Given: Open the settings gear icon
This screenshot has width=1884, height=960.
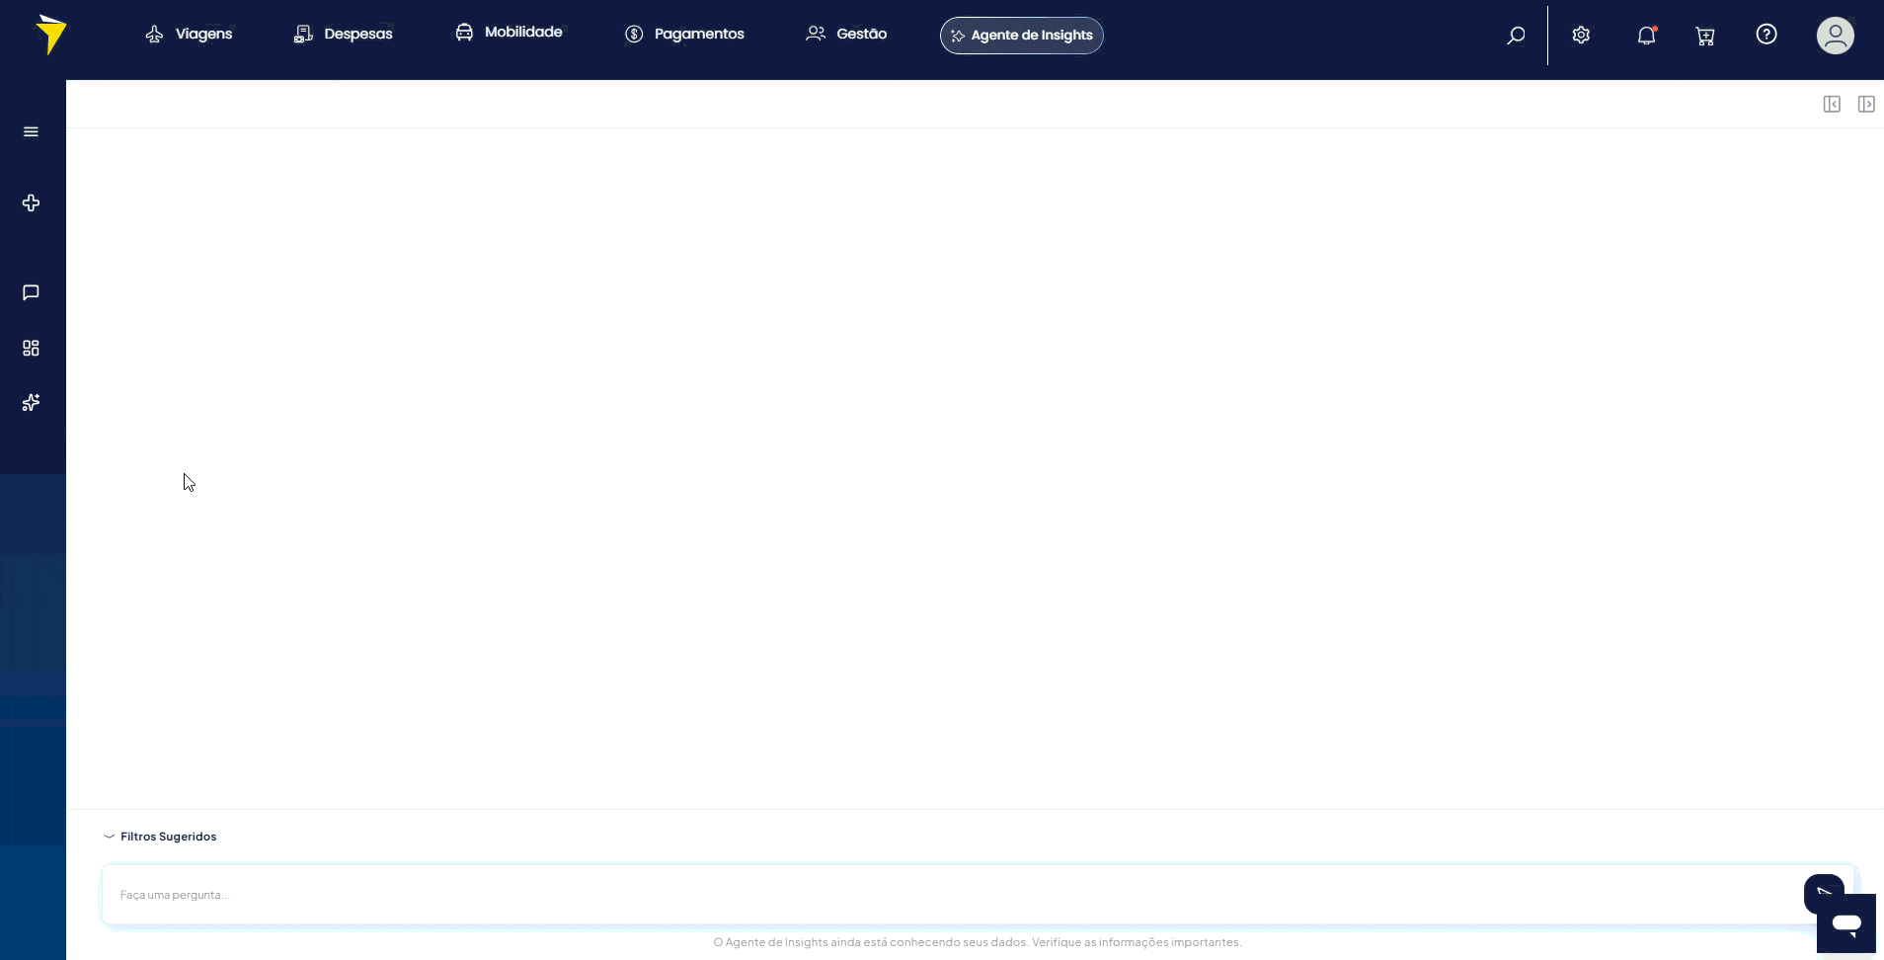Looking at the screenshot, I should 1581,36.
